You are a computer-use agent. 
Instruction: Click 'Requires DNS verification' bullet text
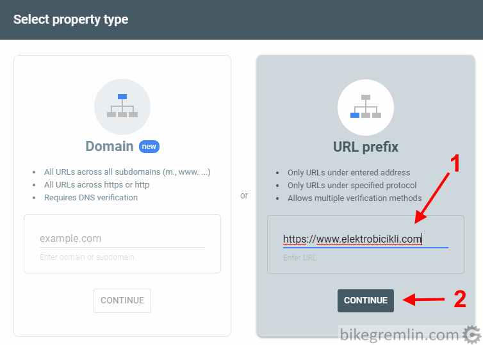click(x=91, y=198)
